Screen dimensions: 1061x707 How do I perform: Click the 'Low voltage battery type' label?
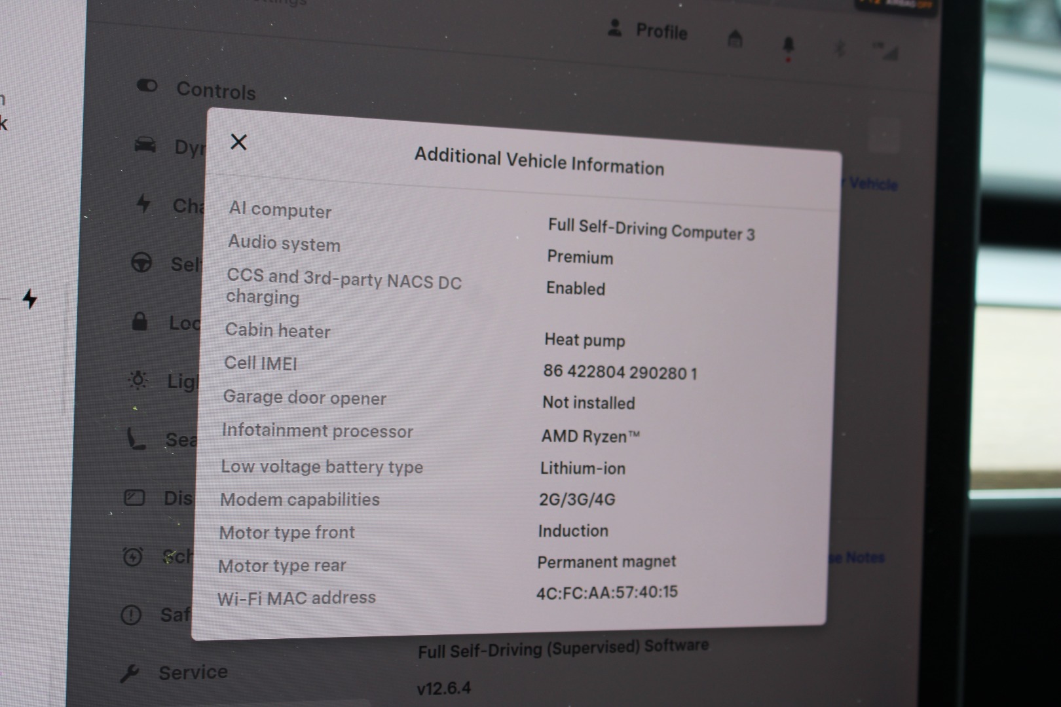(322, 466)
